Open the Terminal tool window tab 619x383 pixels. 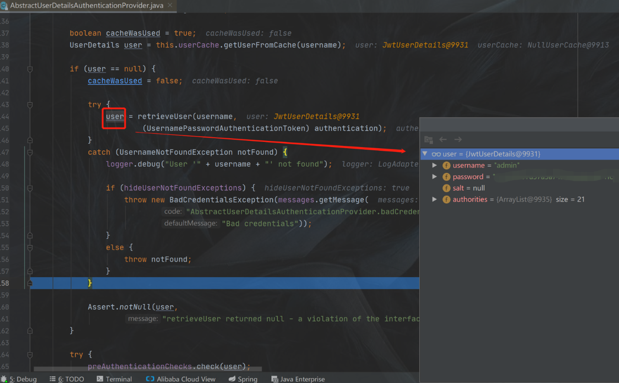click(114, 379)
